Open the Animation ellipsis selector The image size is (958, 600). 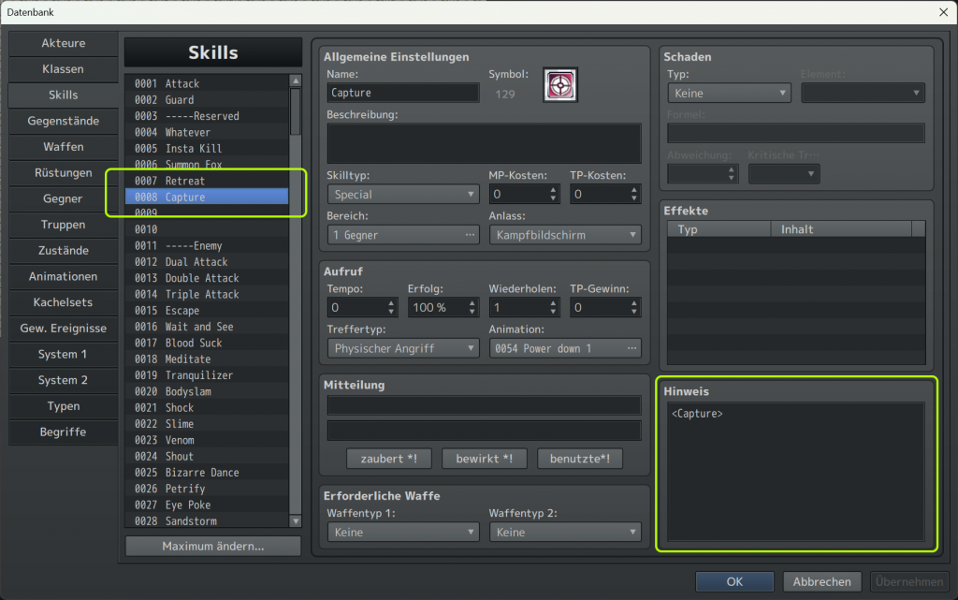point(631,348)
